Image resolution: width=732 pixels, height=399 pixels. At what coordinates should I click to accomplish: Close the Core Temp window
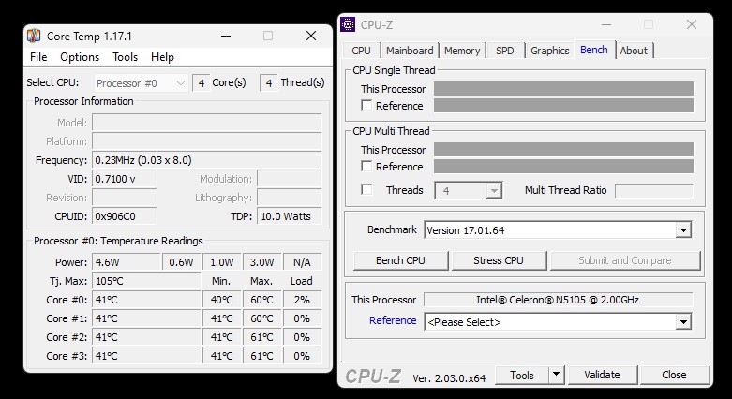click(x=311, y=36)
